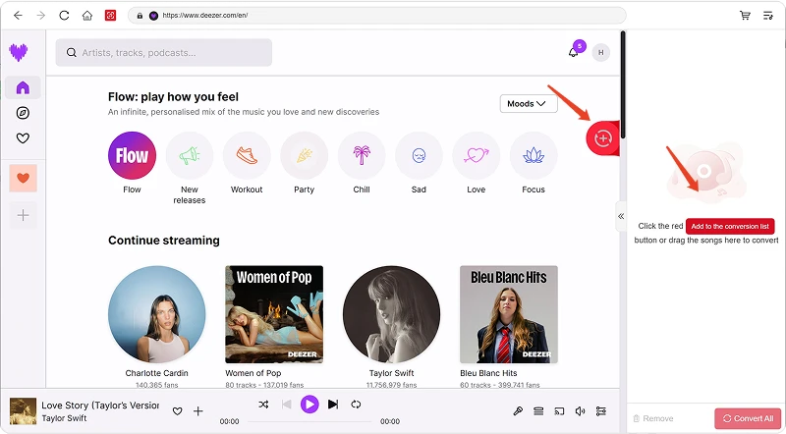Click the Convert All button
Image resolution: width=786 pixels, height=434 pixels.
pyautogui.click(x=748, y=418)
